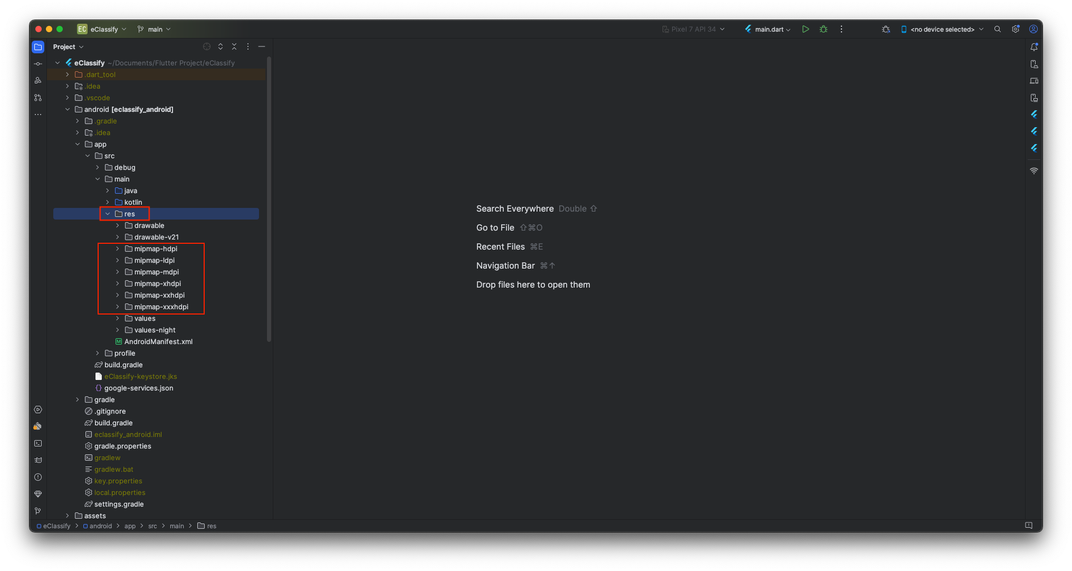Open the main branch menu
1072x571 pixels.
point(154,29)
